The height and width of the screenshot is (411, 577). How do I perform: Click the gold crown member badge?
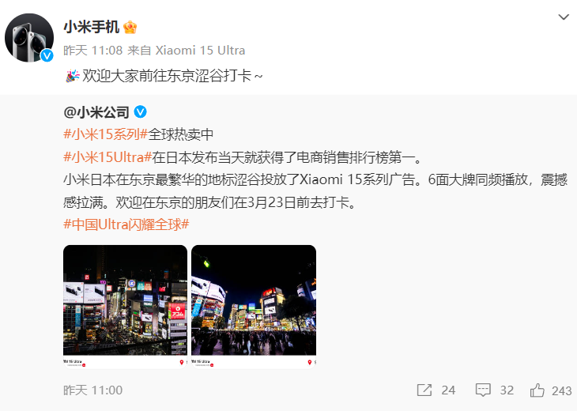coord(130,27)
